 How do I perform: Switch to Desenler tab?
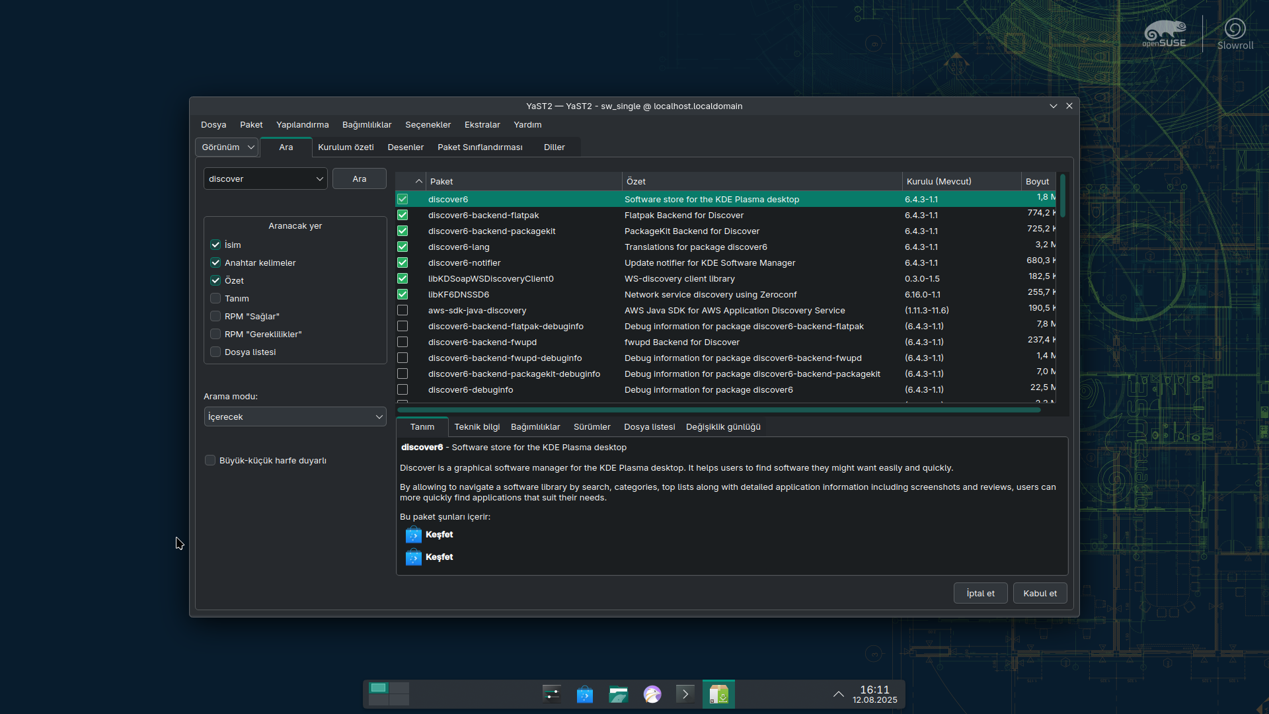pos(405,147)
